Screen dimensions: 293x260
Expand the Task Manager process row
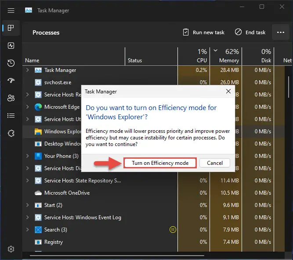click(x=28, y=70)
